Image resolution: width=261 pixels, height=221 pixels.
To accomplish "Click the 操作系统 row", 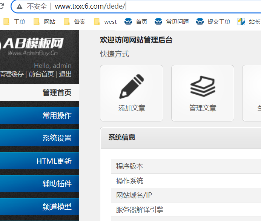I will pos(186,181).
